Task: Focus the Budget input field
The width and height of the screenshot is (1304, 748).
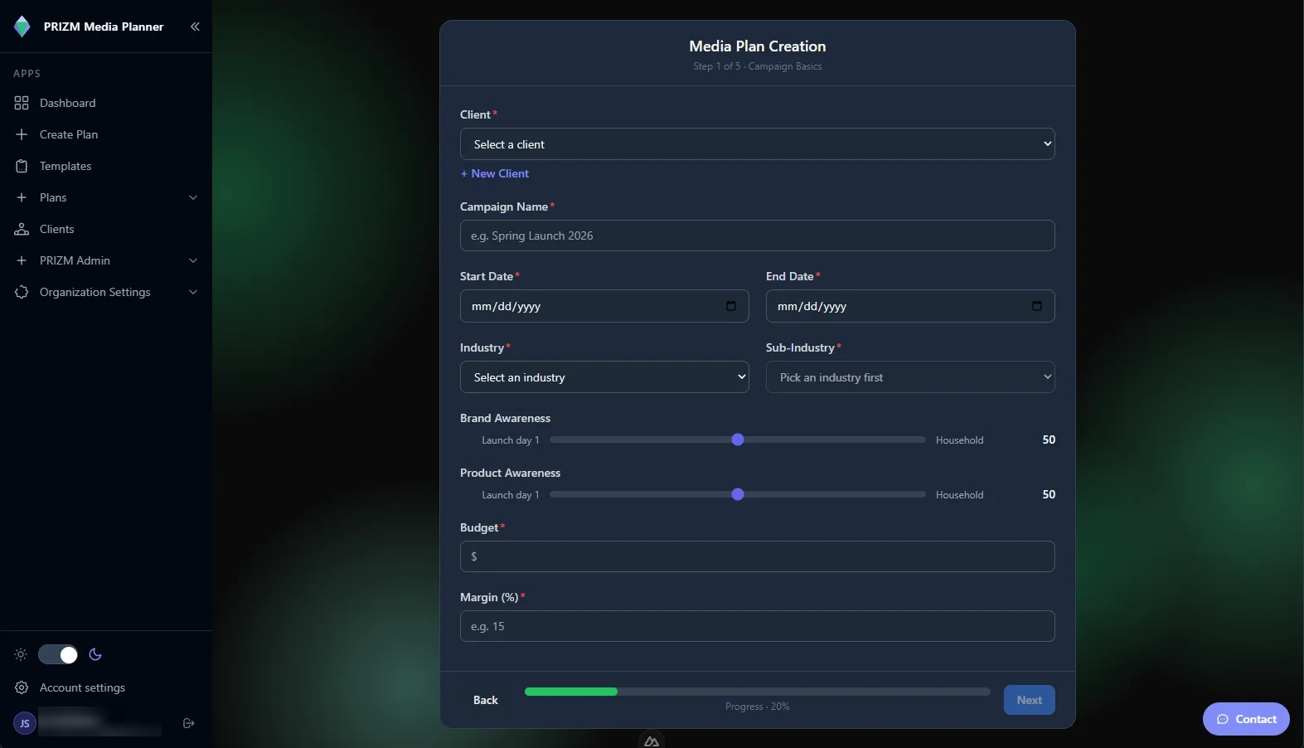Action: pyautogui.click(x=757, y=556)
